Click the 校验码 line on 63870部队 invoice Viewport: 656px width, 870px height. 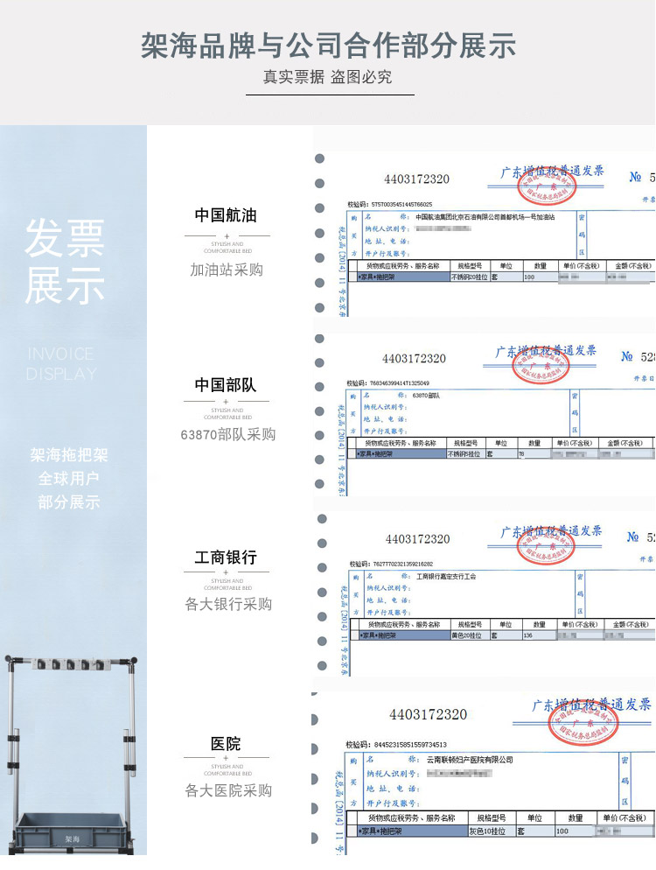[x=387, y=382]
